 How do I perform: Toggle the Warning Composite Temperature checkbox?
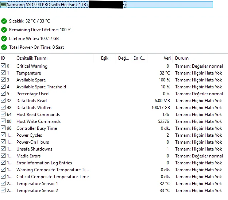[3, 169]
